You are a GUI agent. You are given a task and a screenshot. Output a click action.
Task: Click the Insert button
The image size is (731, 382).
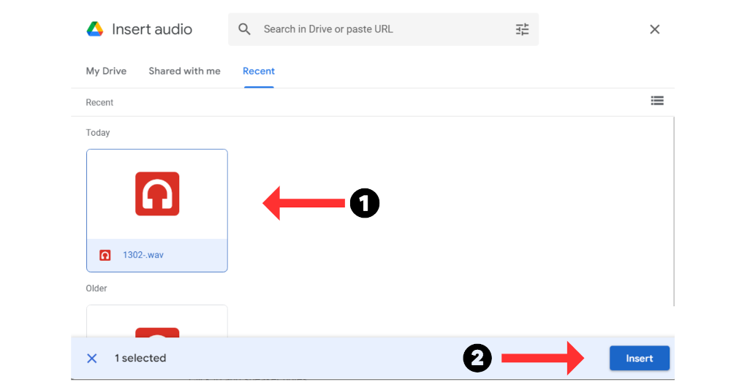pyautogui.click(x=640, y=358)
